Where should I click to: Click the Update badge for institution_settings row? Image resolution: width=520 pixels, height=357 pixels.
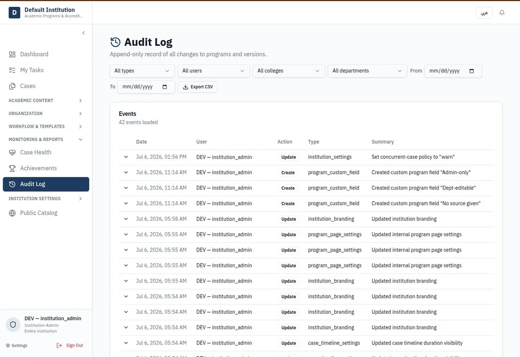pos(289,157)
